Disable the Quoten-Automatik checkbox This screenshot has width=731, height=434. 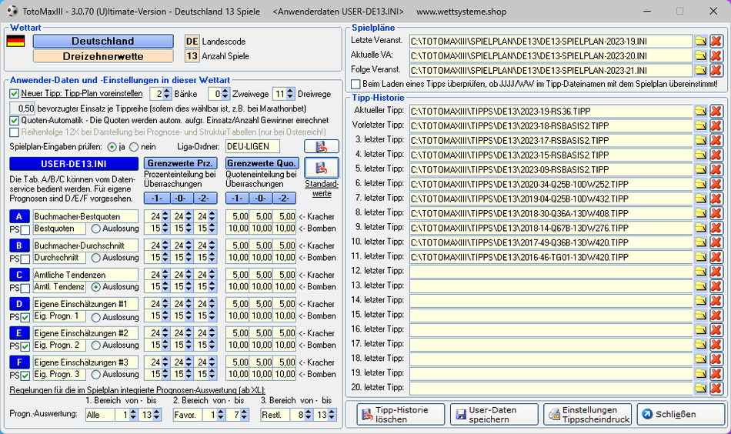(x=14, y=120)
